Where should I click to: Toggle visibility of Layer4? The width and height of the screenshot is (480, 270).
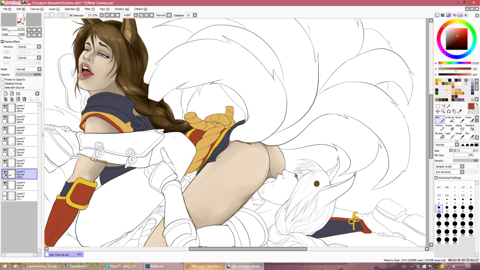pos(4,183)
